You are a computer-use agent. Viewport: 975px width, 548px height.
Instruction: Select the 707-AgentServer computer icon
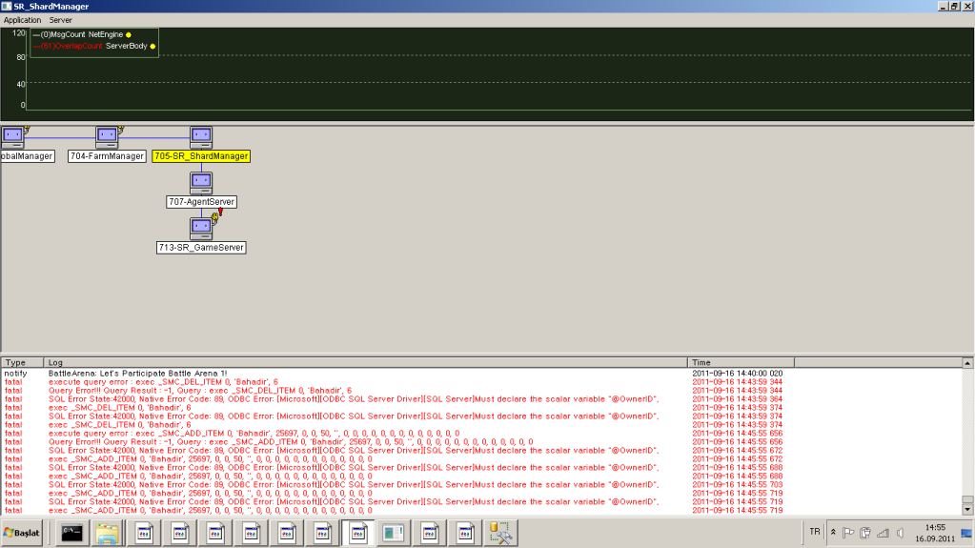pos(200,182)
